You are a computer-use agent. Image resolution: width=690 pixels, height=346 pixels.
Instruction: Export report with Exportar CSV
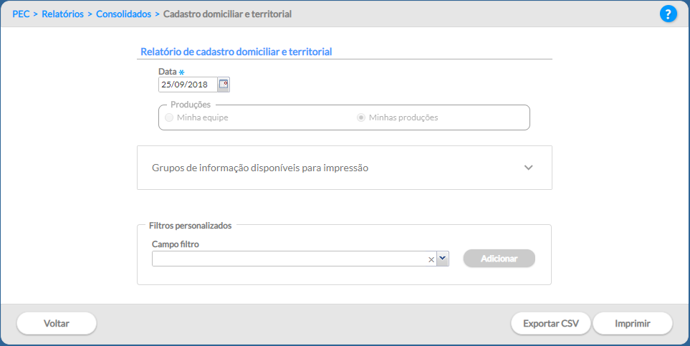pos(551,323)
